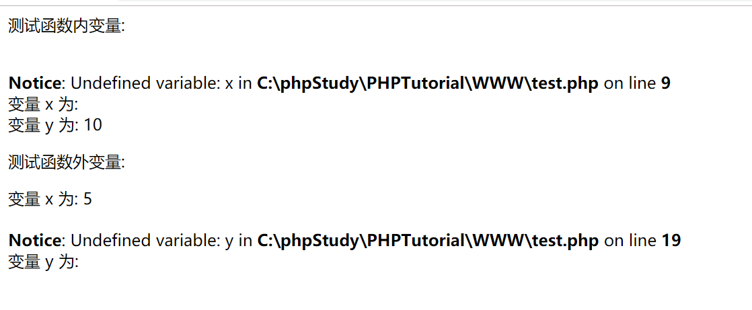Screen dimensions: 752x310
Task: Click the first bold Notice word
Action: click(35, 83)
